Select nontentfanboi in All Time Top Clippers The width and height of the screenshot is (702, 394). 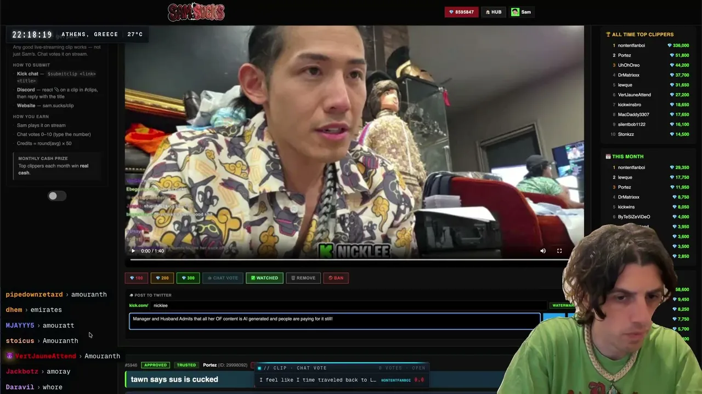tap(631, 45)
